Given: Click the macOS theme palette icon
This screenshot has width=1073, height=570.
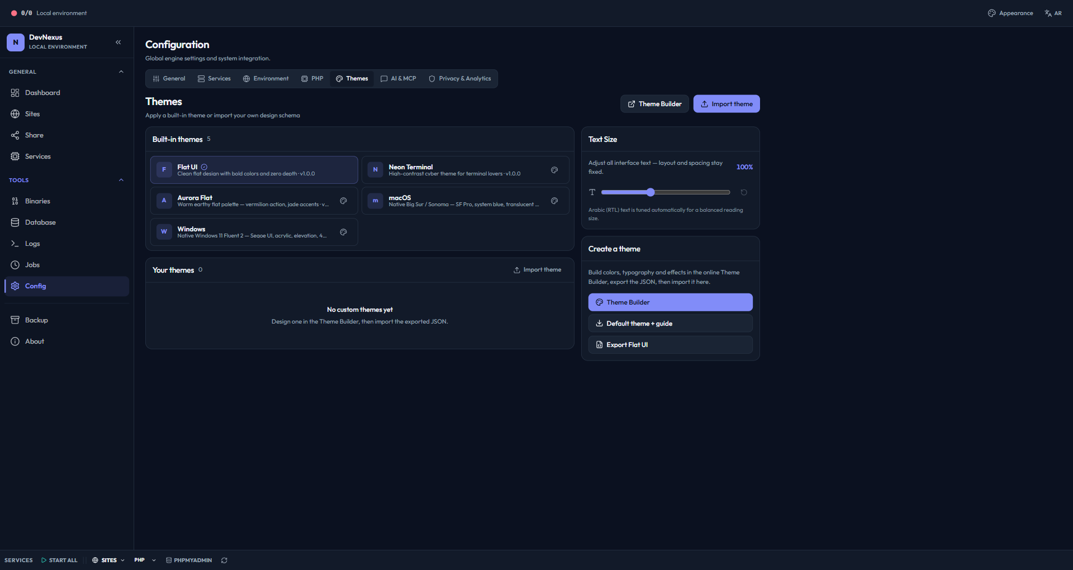Looking at the screenshot, I should 554,201.
